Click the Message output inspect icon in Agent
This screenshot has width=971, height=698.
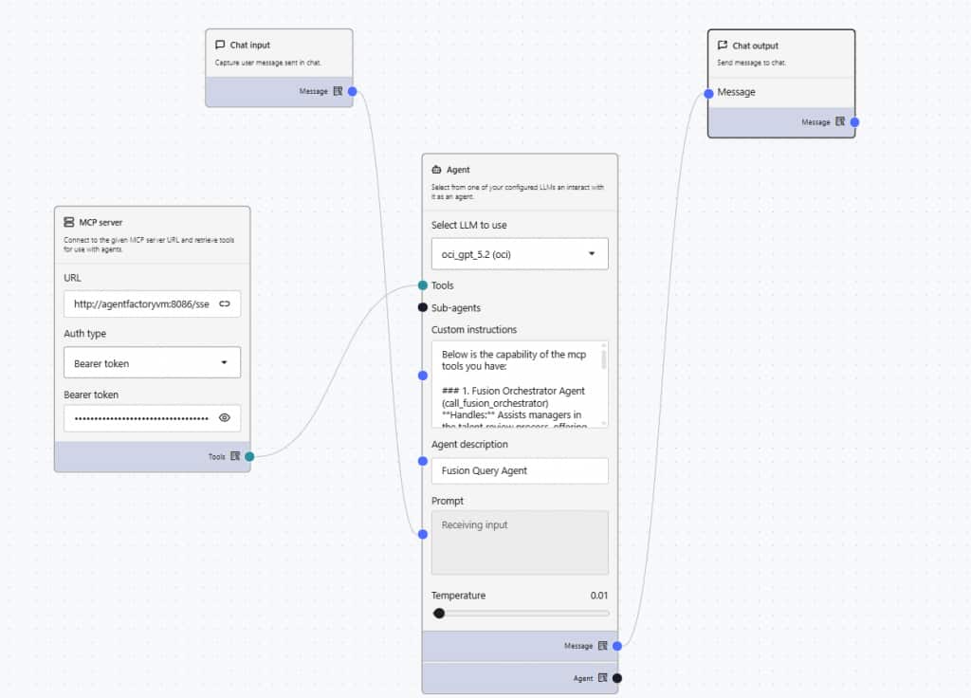[x=602, y=645]
